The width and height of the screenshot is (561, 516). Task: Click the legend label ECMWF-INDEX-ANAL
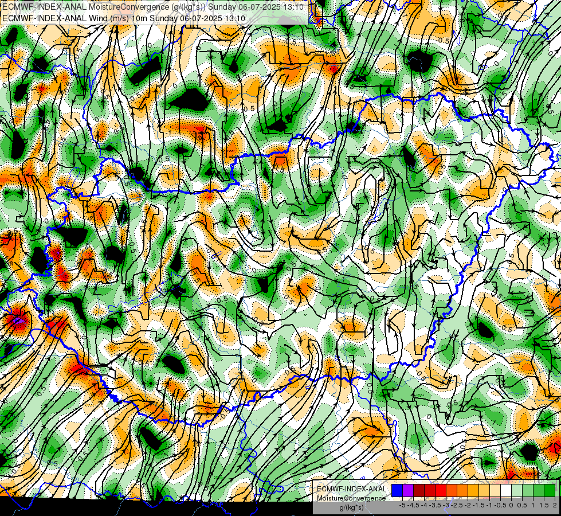pos(351,489)
